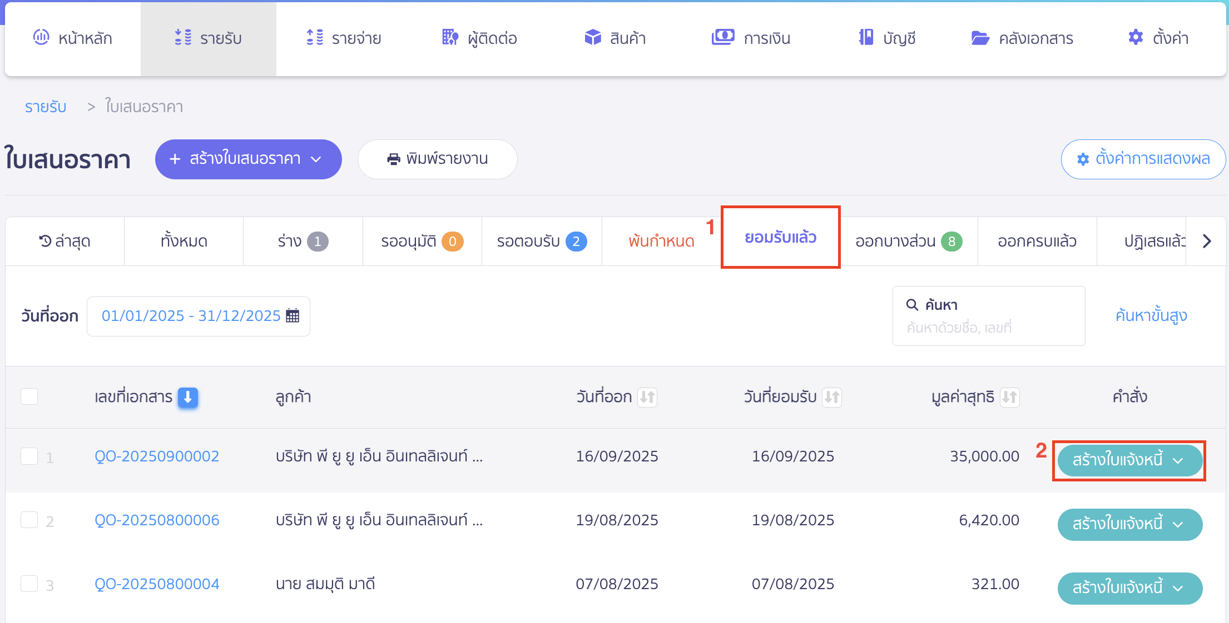Click the พิมพ์รายงาน button
This screenshot has width=1229, height=623.
(x=438, y=159)
